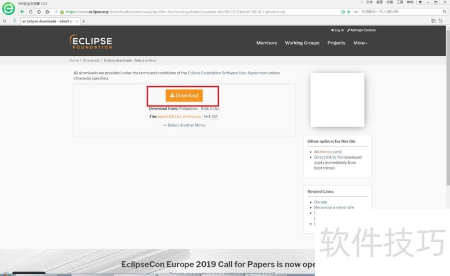The height and width of the screenshot is (276, 450).
Task: Close the Eclipse downloads tab
Action: coord(76,21)
